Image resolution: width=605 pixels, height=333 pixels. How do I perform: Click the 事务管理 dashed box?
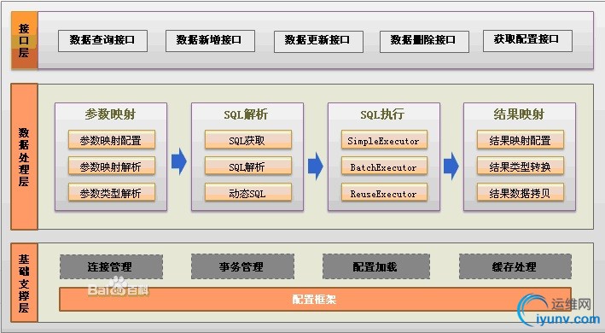tap(242, 266)
